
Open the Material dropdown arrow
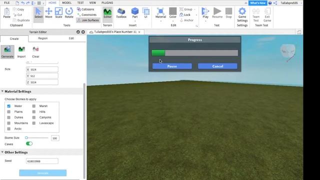[160, 21]
